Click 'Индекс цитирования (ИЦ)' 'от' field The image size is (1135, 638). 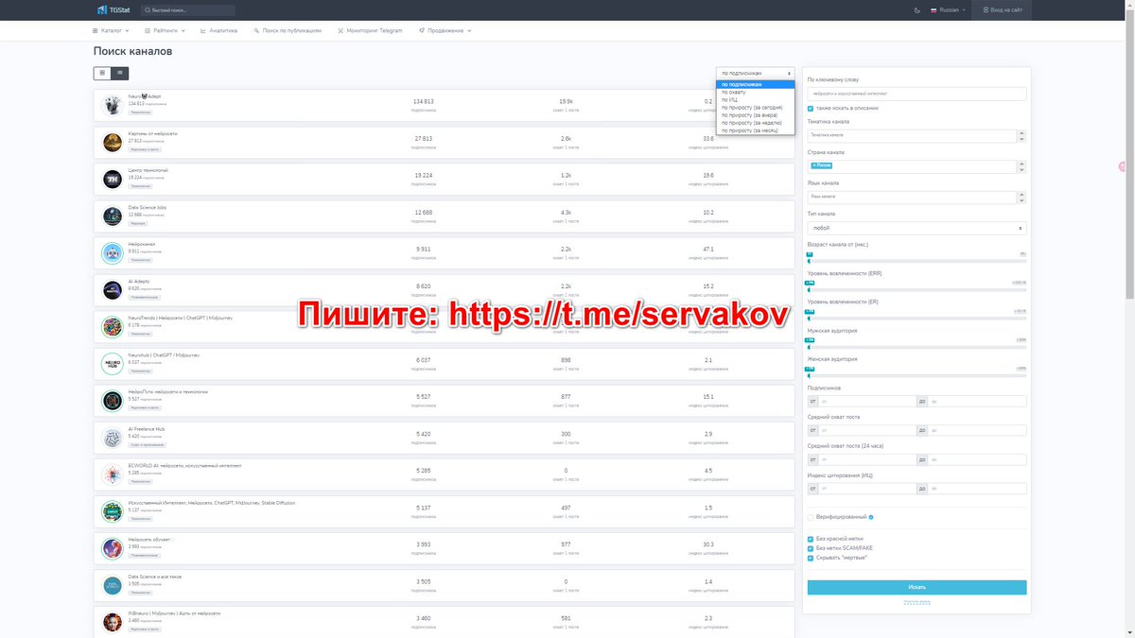click(x=866, y=489)
